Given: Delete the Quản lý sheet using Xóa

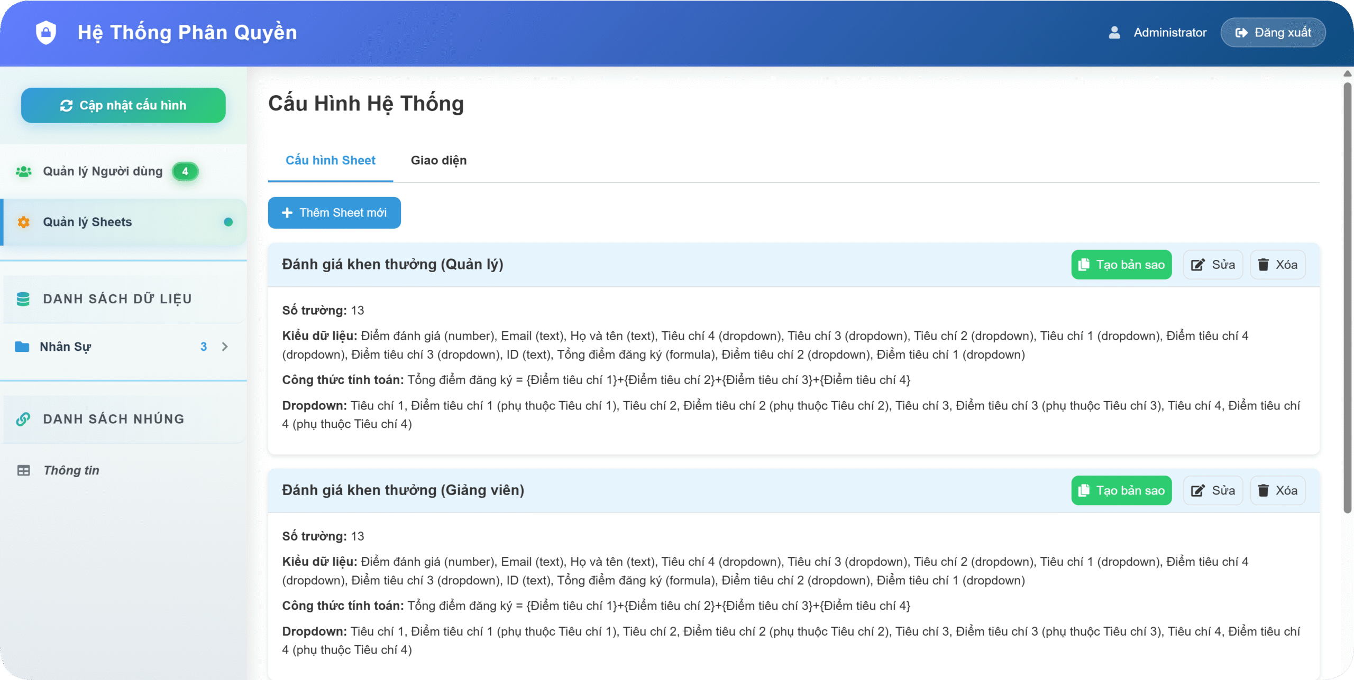Looking at the screenshot, I should [1277, 265].
